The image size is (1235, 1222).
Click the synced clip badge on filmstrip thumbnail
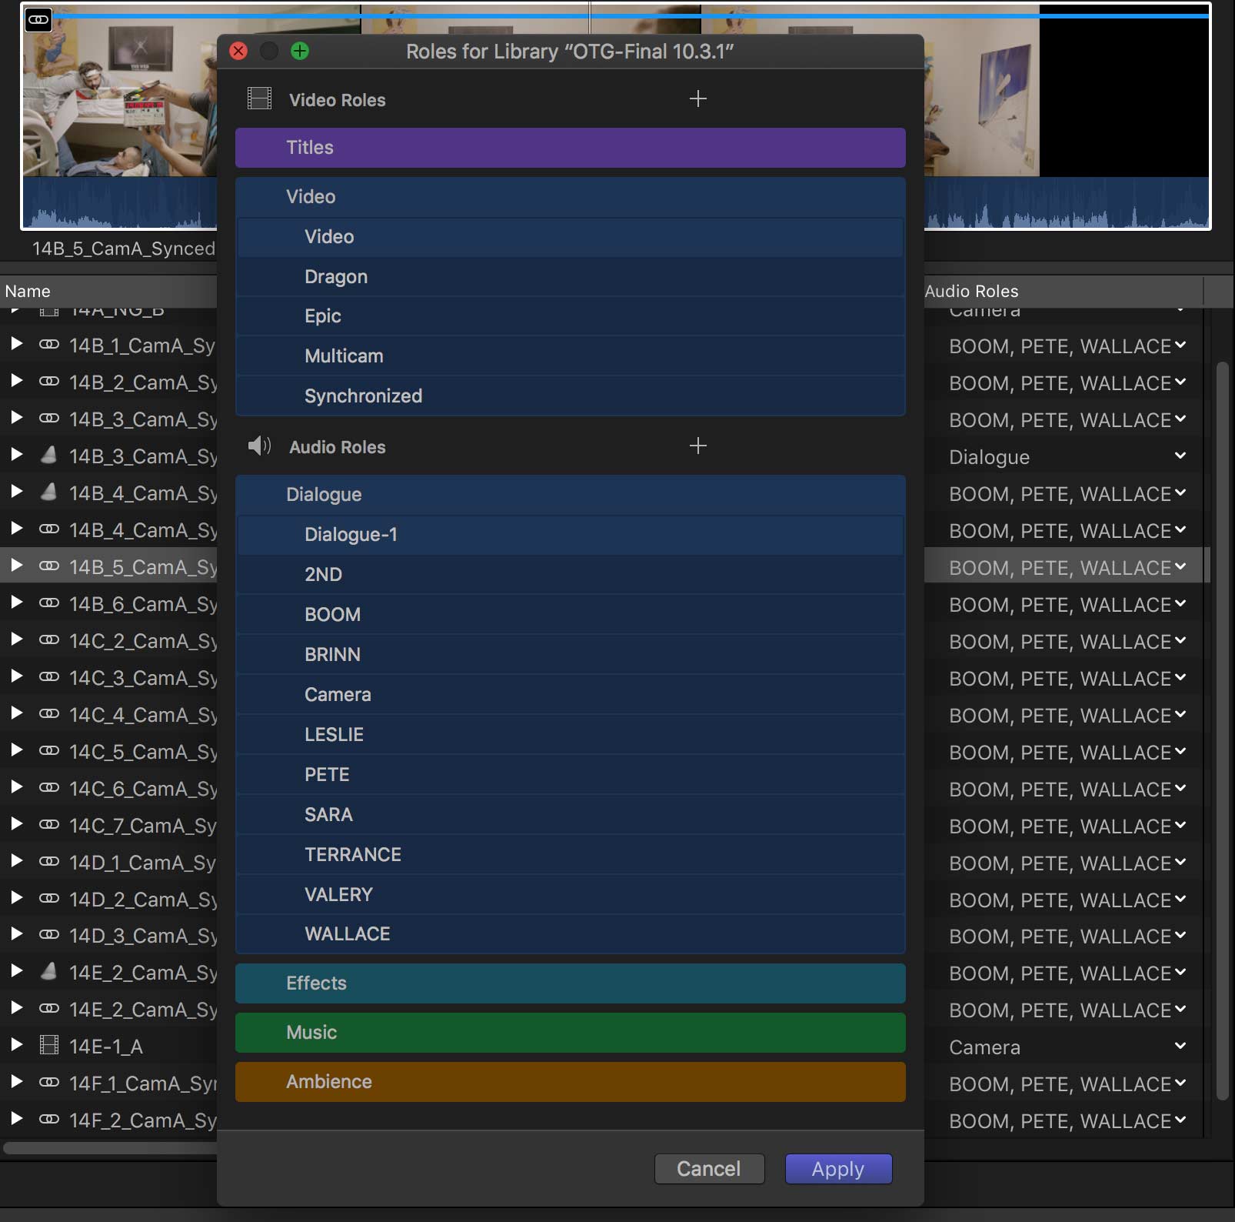[x=38, y=19]
